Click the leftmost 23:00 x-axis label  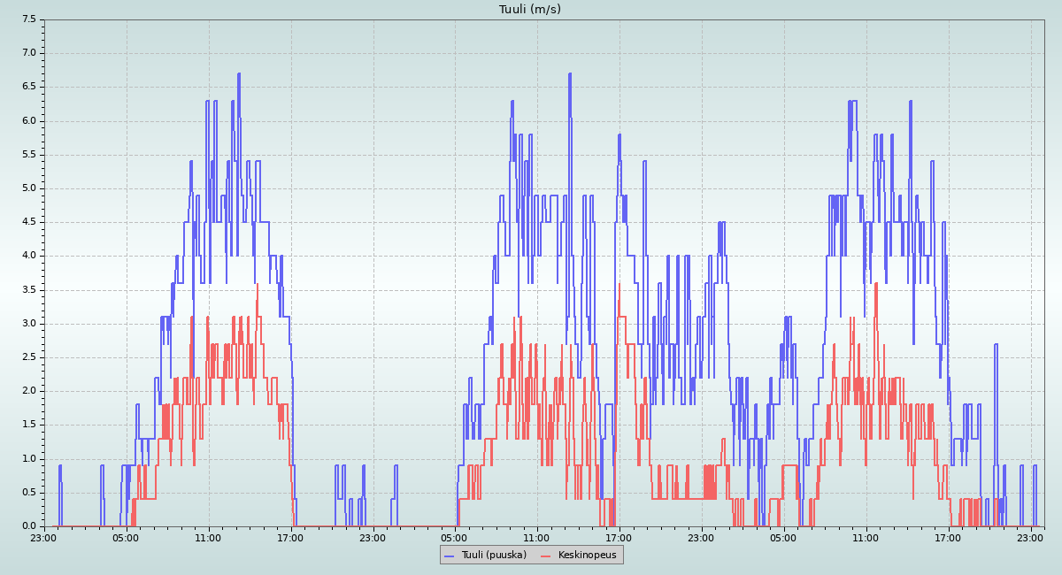coord(43,537)
